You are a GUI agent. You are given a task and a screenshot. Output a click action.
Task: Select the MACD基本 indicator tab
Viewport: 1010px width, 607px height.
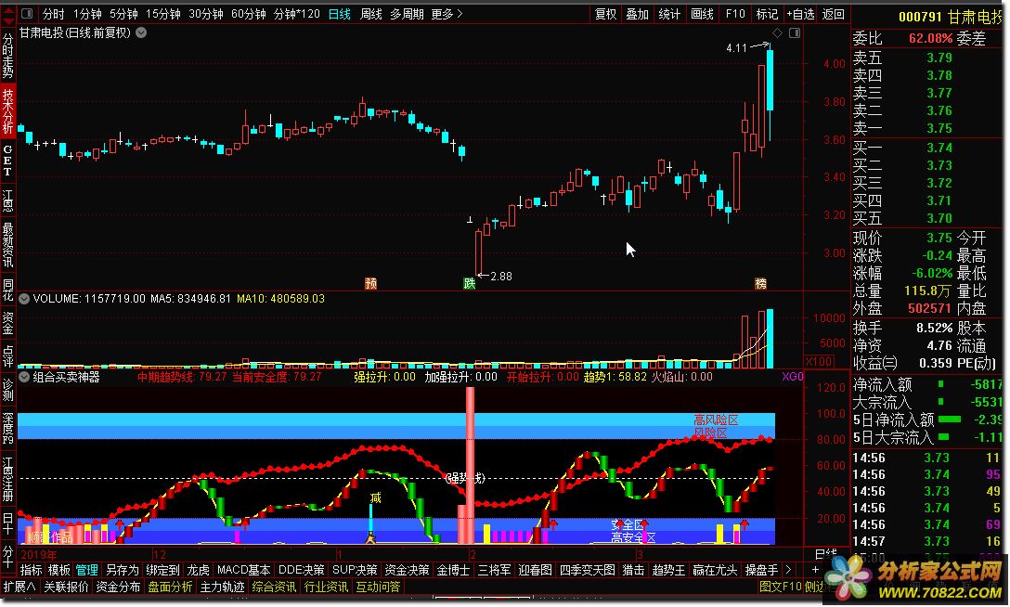(x=244, y=569)
